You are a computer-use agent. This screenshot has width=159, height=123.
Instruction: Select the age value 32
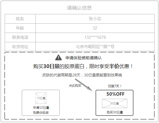pyautogui.click(x=95, y=28)
